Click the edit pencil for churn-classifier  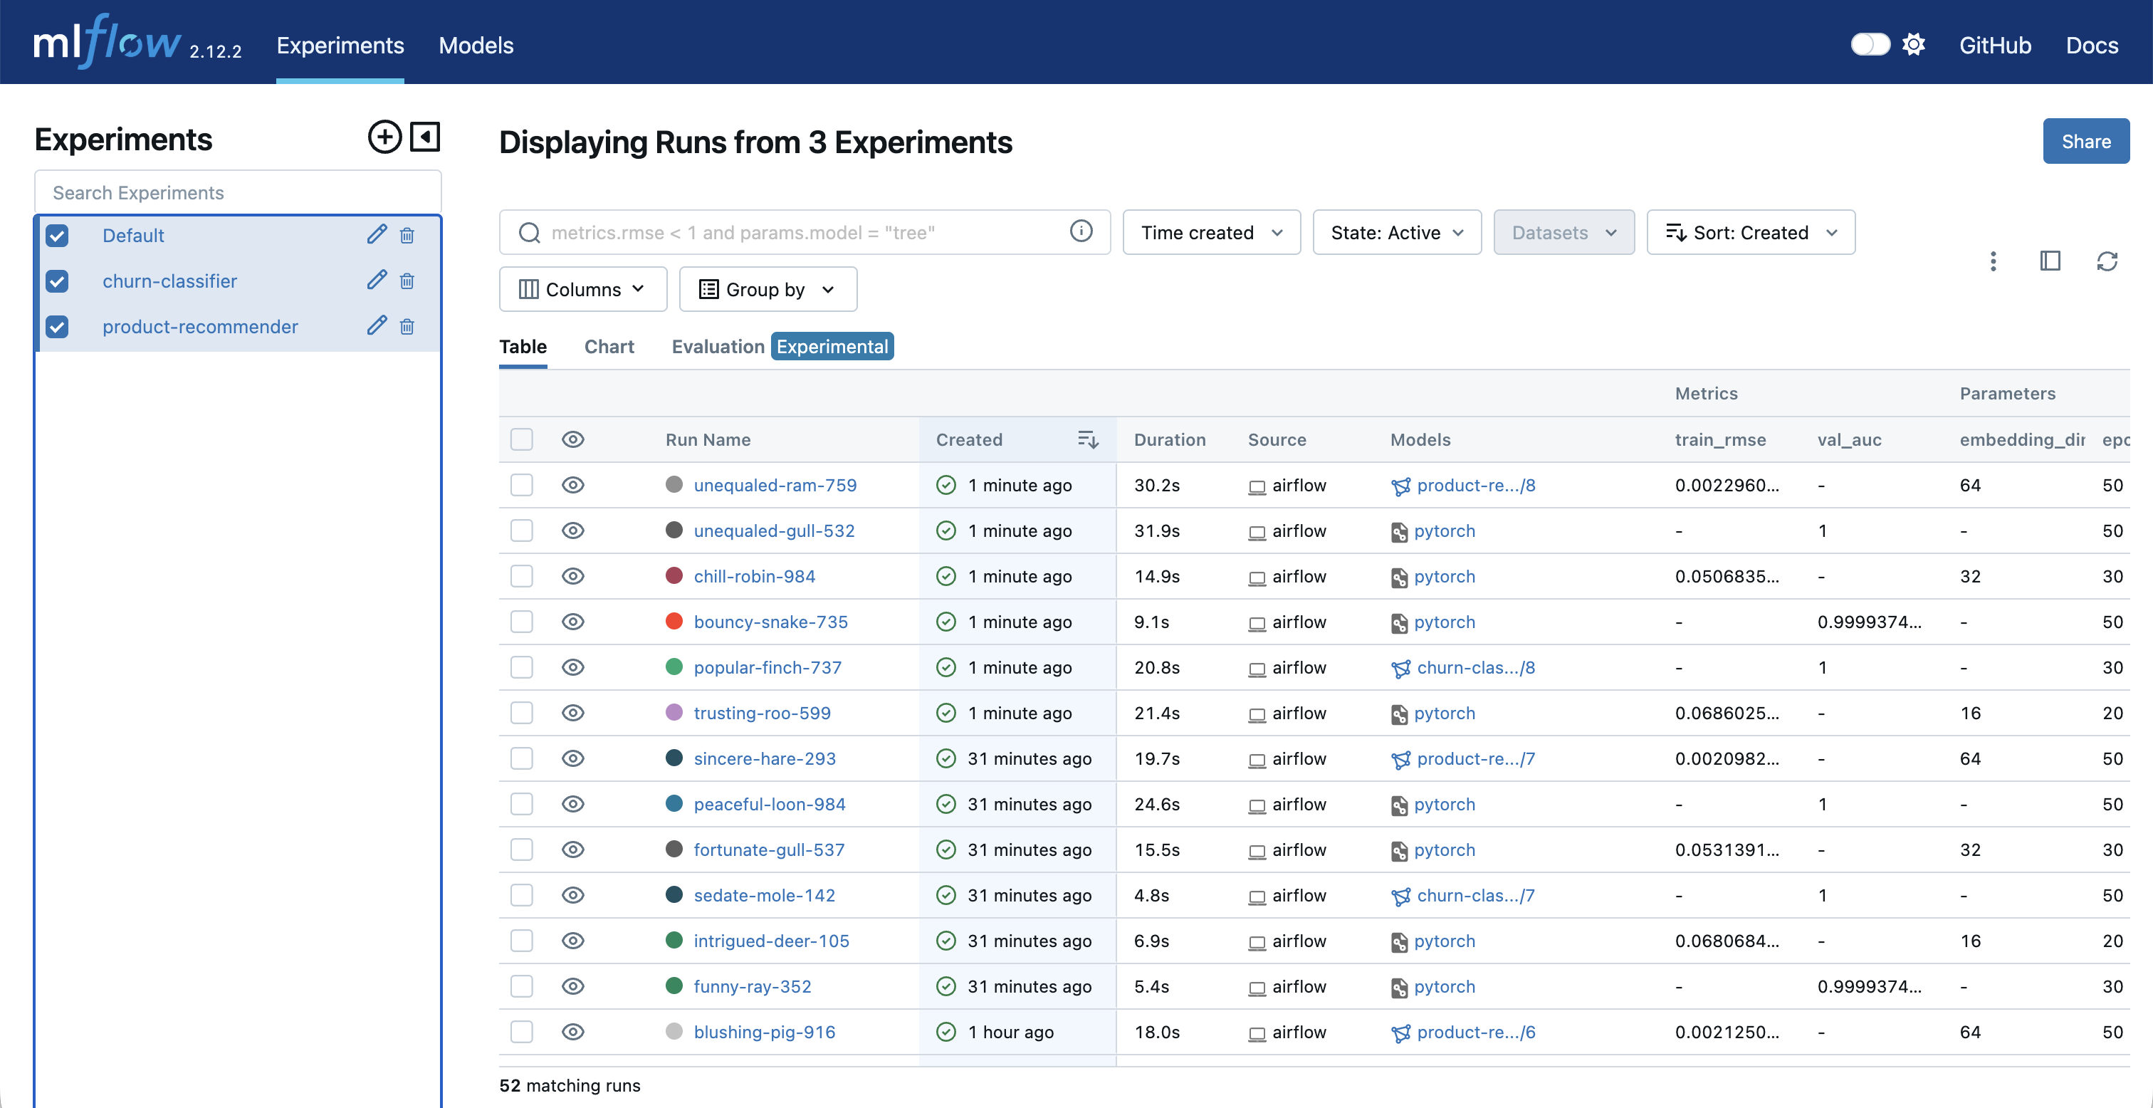(376, 280)
